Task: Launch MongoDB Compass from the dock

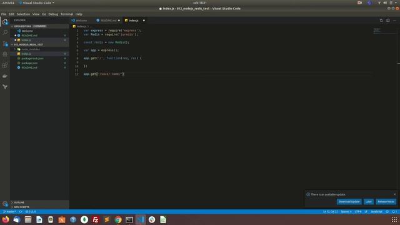Action: pos(84,219)
